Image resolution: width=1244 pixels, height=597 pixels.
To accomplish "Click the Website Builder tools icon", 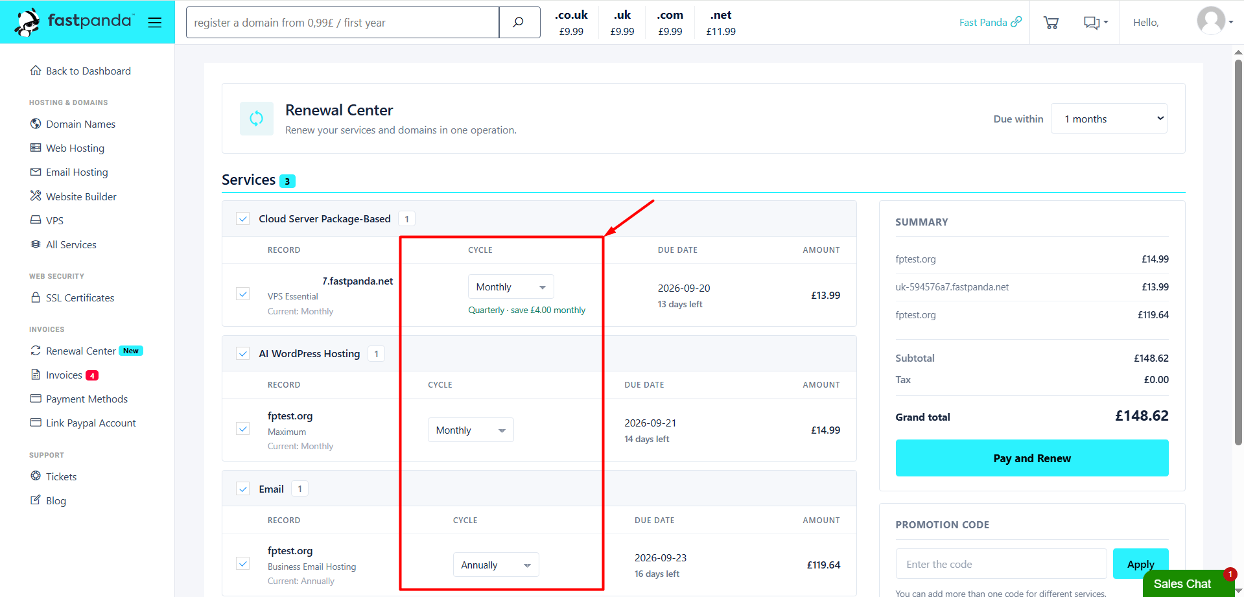I will [x=36, y=196].
